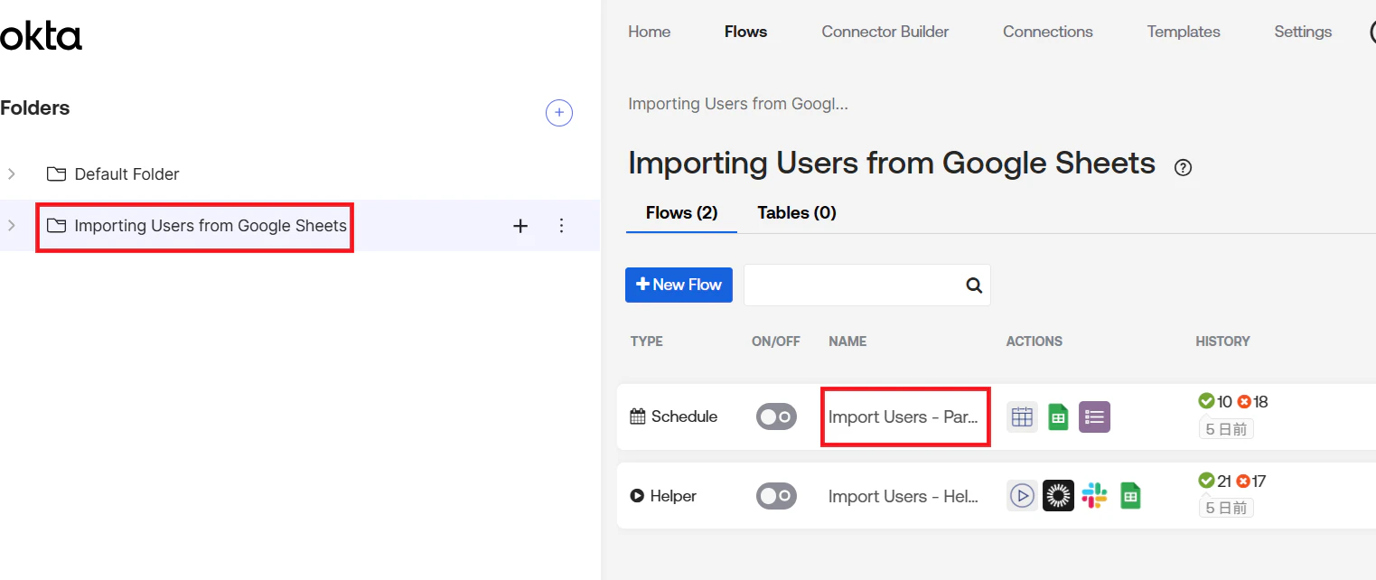Open the Import Users - Par... flow
Image resolution: width=1376 pixels, height=580 pixels.
(x=903, y=416)
